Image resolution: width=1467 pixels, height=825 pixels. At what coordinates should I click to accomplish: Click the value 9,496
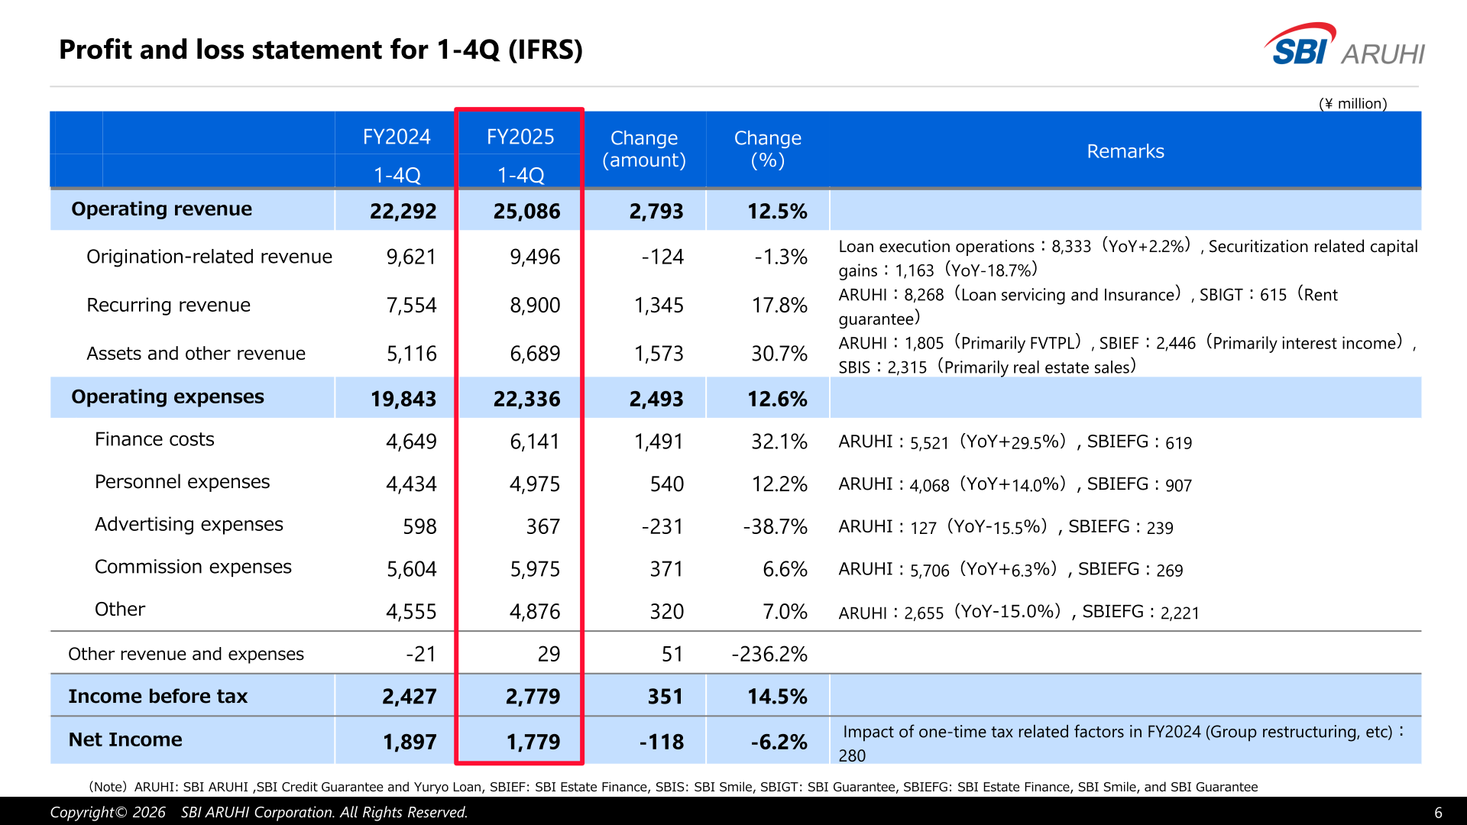point(535,257)
